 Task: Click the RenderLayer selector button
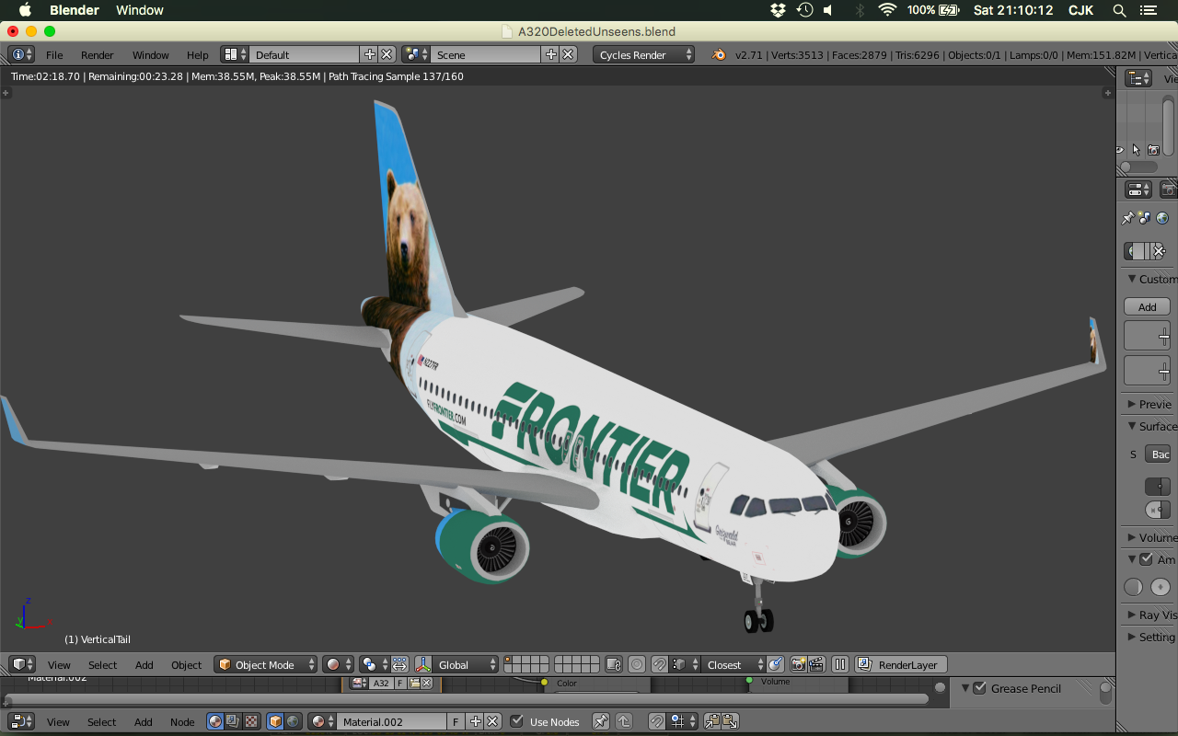901,664
